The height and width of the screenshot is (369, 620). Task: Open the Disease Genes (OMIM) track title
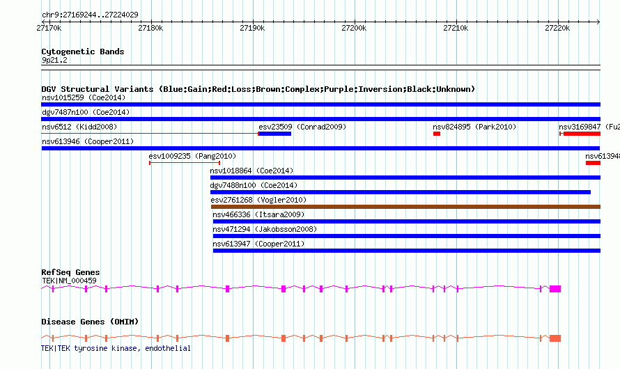(x=90, y=322)
